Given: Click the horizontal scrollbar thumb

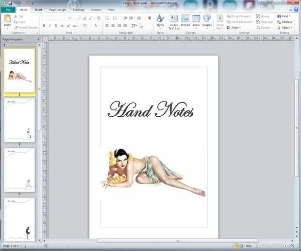Looking at the screenshot, I should coord(178,241).
